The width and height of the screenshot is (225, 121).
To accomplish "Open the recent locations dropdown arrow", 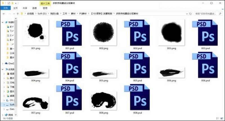I will [14, 14].
